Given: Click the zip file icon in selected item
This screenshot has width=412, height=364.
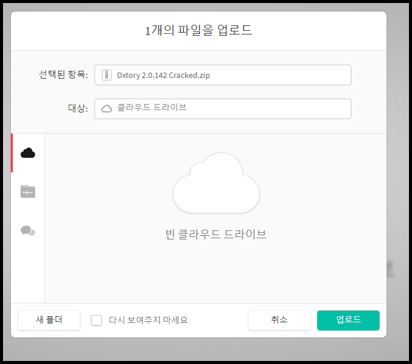Looking at the screenshot, I should coord(107,75).
